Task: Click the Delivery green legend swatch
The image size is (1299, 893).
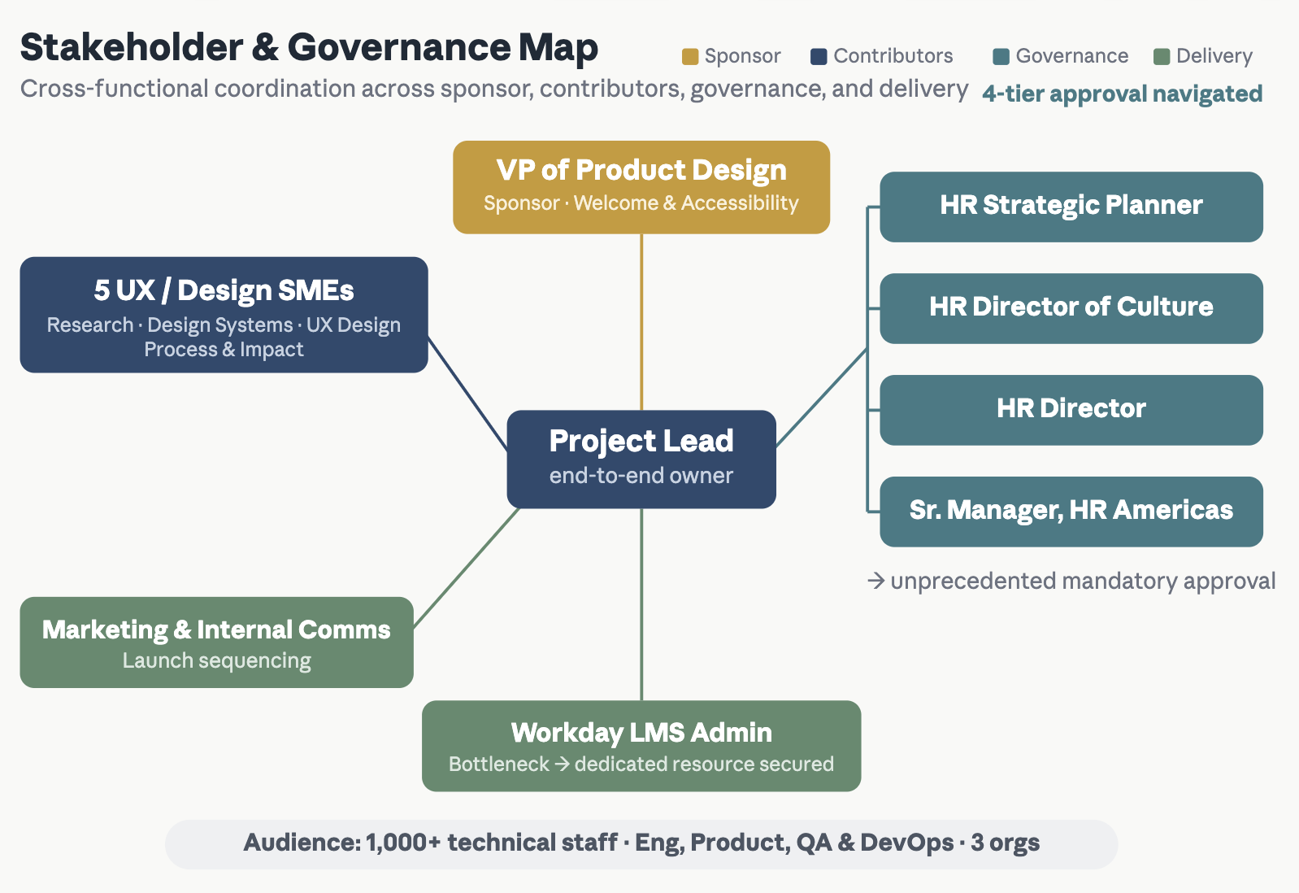Action: [x=1162, y=56]
